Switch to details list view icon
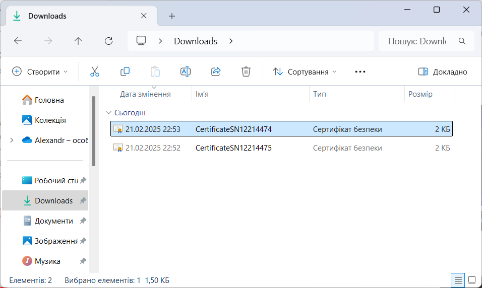The height and width of the screenshot is (288, 482). click(x=458, y=279)
